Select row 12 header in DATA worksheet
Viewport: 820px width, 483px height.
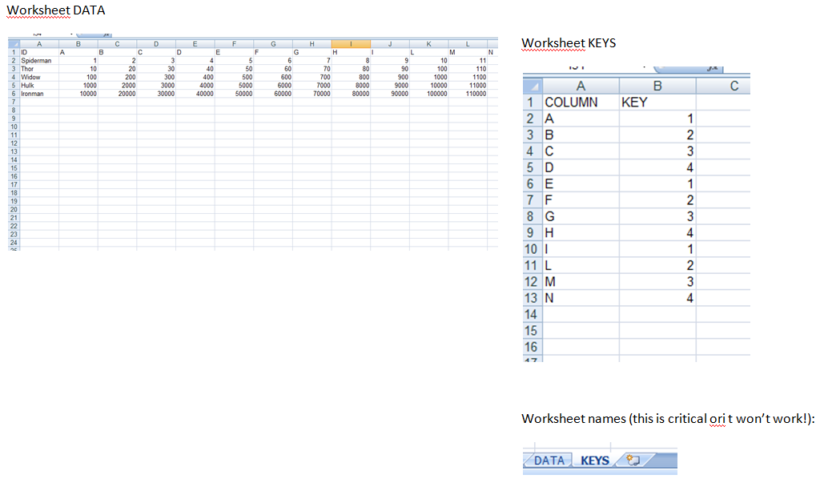(x=14, y=143)
